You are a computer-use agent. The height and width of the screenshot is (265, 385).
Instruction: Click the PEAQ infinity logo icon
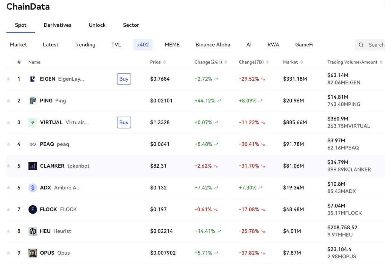coord(33,144)
